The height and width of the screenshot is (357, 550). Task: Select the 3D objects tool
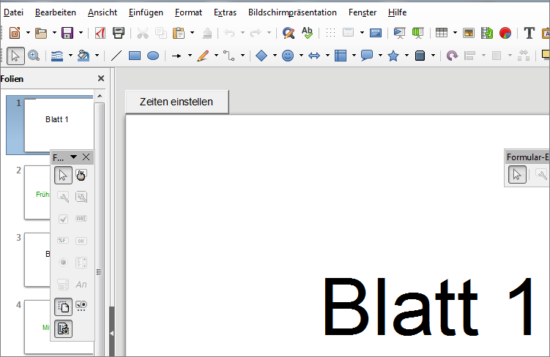(420, 56)
